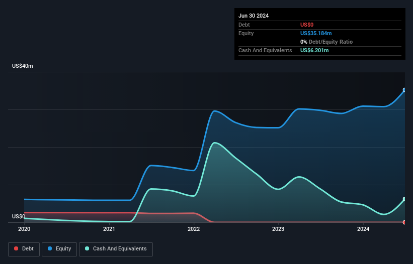Toggle Cash And Equivalents legend button
413x264 pixels.
(x=116, y=249)
